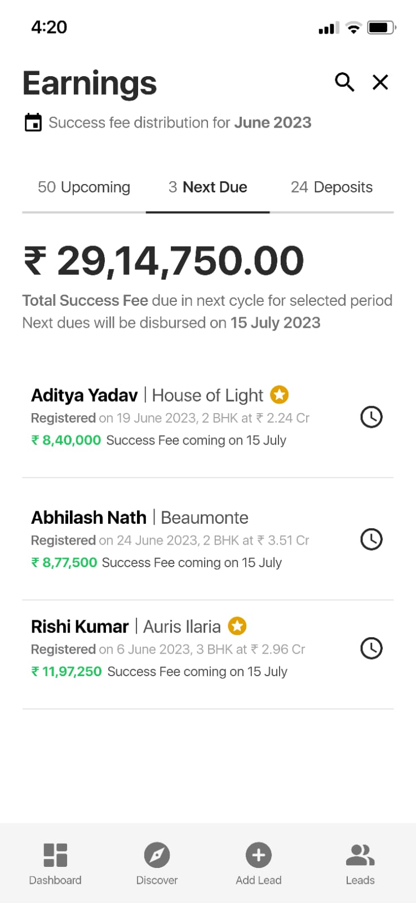The height and width of the screenshot is (903, 416).
Task: Click clock icon on Rishi Kumar entry
Action: (x=371, y=648)
